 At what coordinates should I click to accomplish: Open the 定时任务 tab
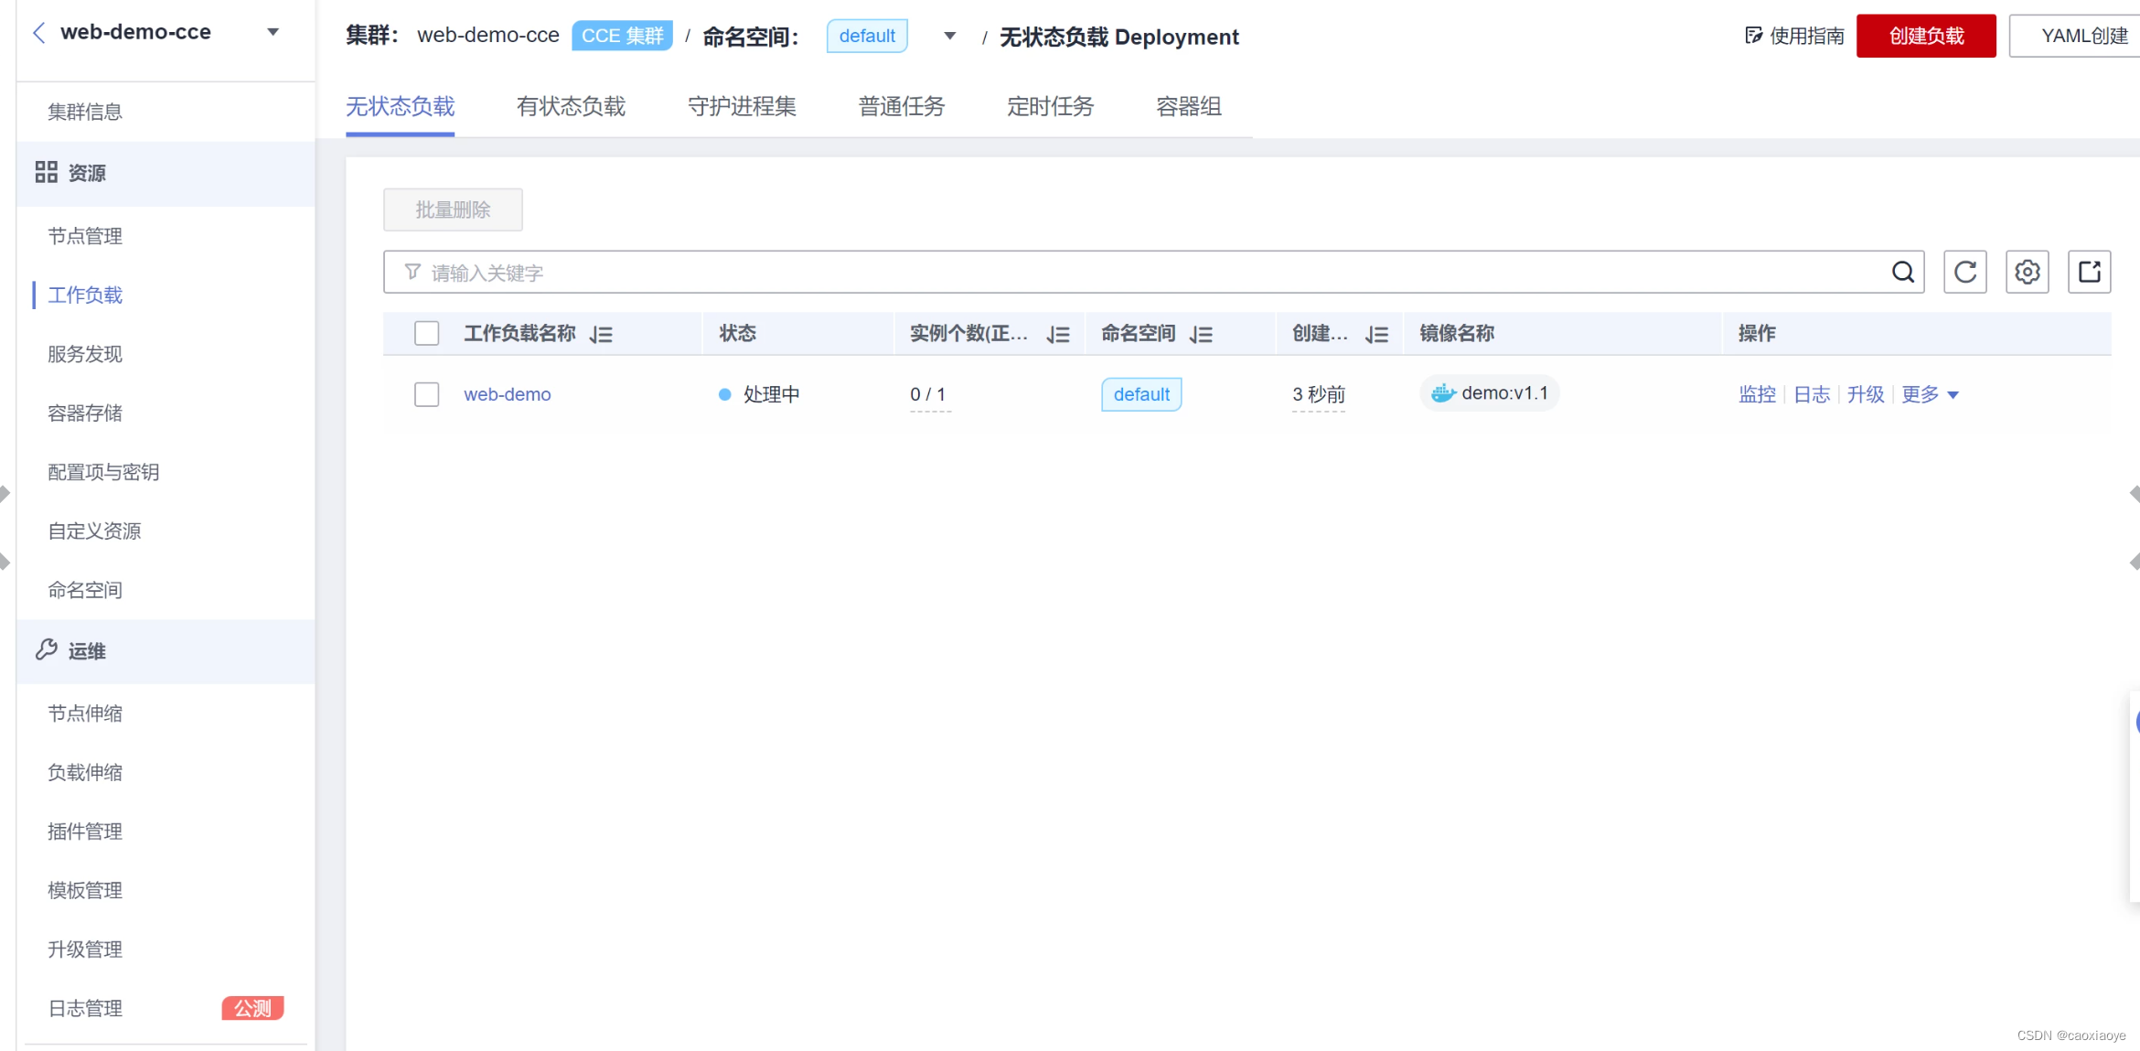tap(1050, 107)
